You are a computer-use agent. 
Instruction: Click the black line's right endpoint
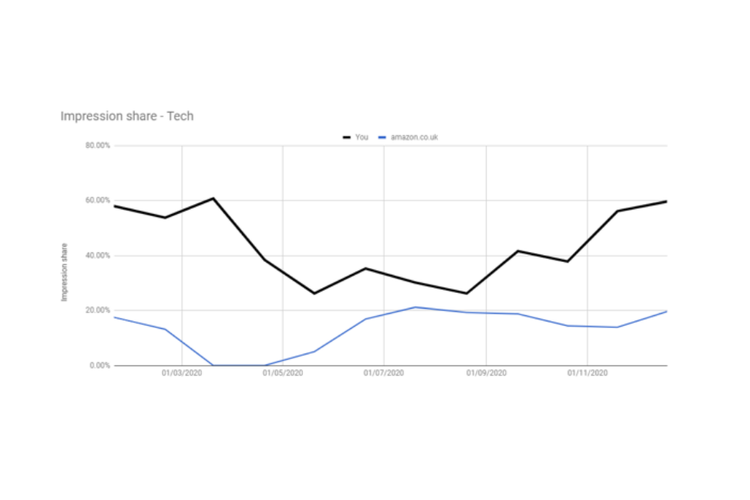(x=666, y=202)
